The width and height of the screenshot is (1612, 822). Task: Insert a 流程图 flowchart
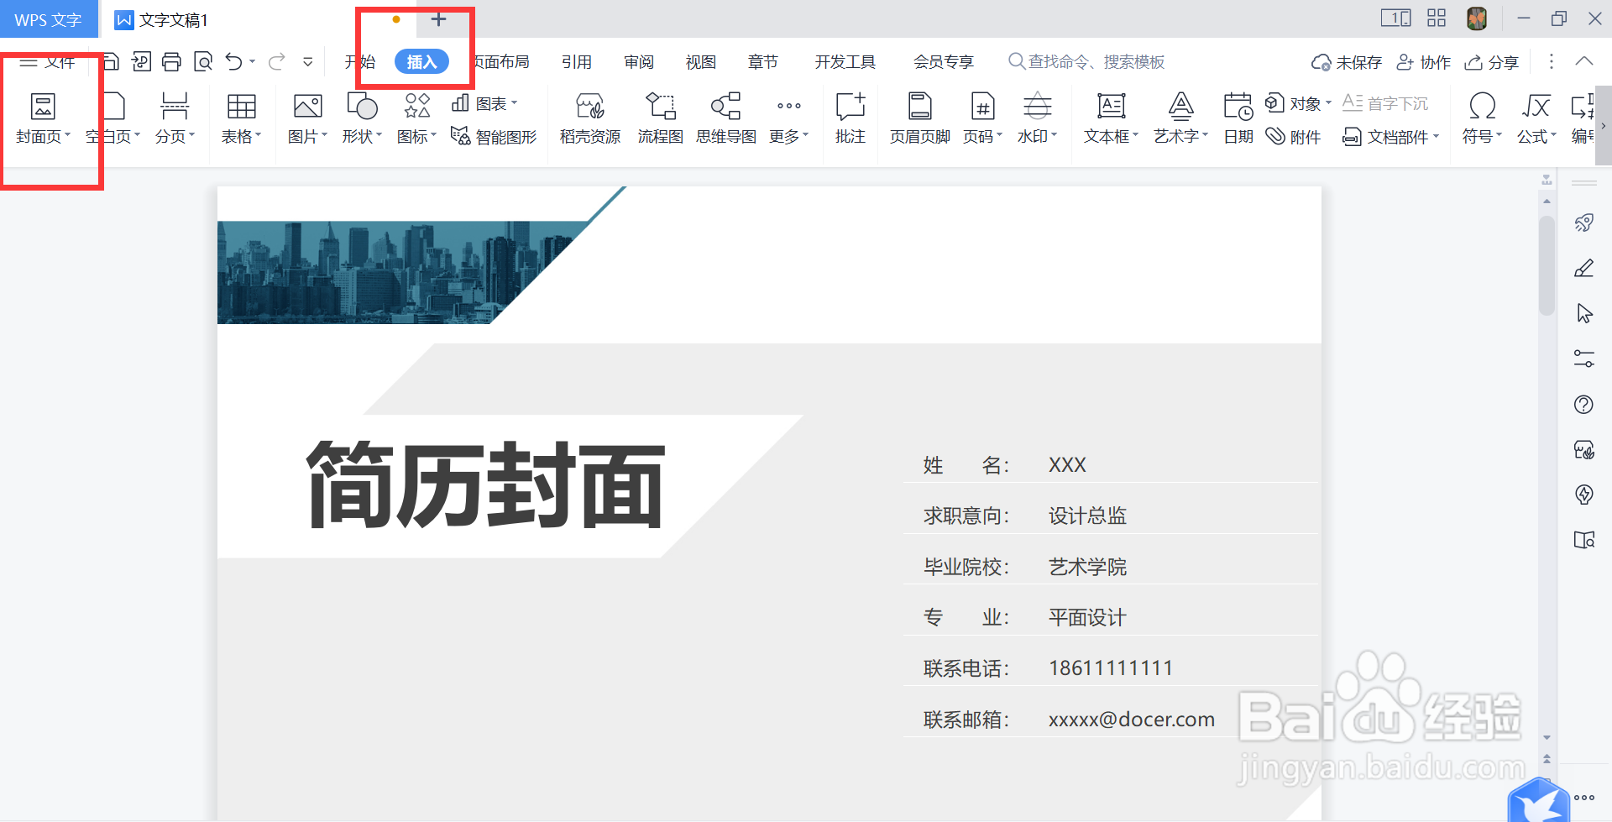pos(660,118)
